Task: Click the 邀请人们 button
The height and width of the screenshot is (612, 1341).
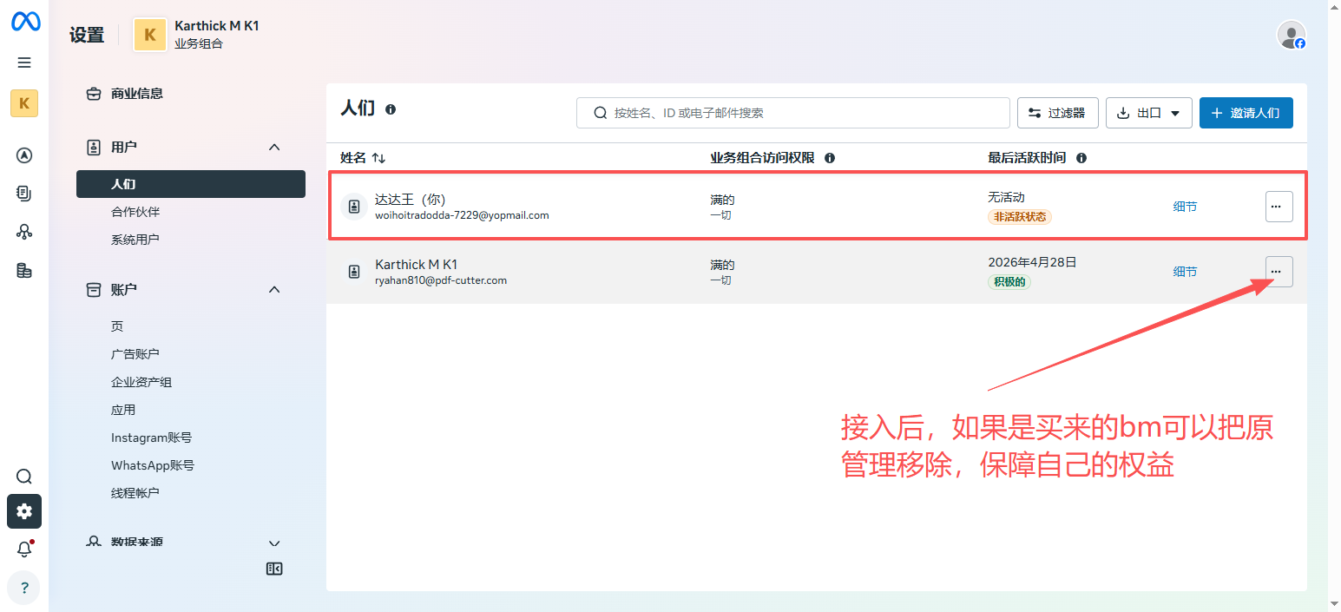Action: point(1246,113)
